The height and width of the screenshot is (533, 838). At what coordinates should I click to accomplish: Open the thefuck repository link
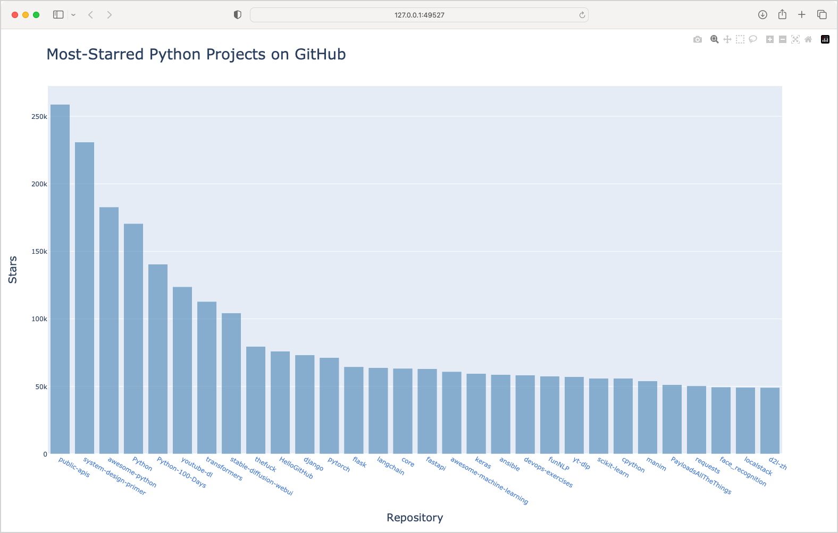[265, 465]
